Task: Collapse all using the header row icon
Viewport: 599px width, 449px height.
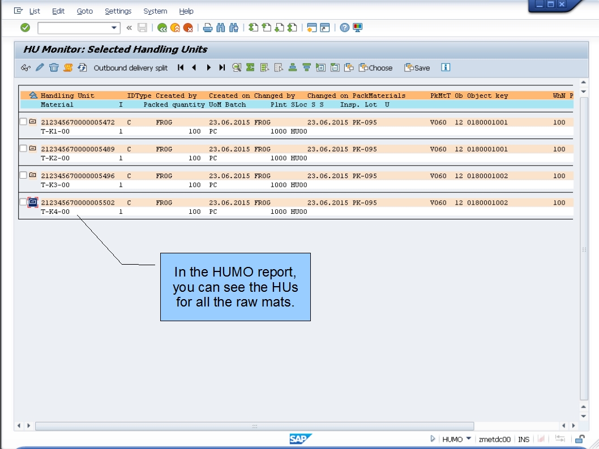Action: tap(33, 95)
